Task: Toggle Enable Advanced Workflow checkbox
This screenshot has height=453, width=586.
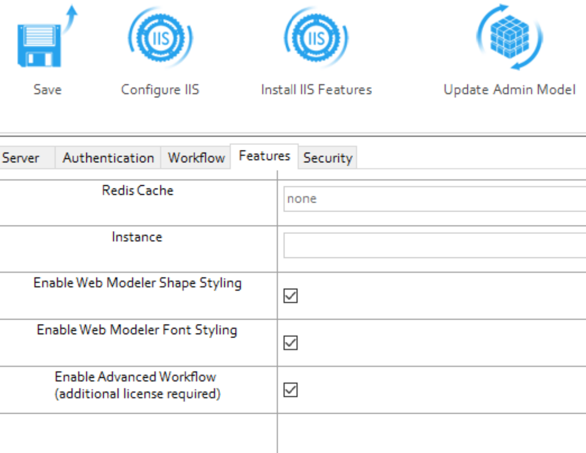Action: click(x=290, y=390)
